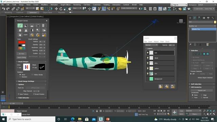Click Undo in the main toolbar
The image size is (217, 122).
point(3,9)
